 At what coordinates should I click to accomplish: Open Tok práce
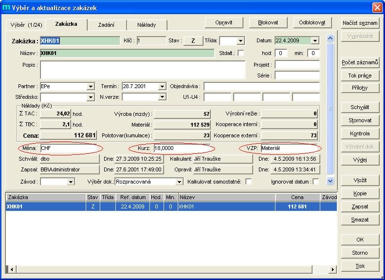(x=360, y=75)
